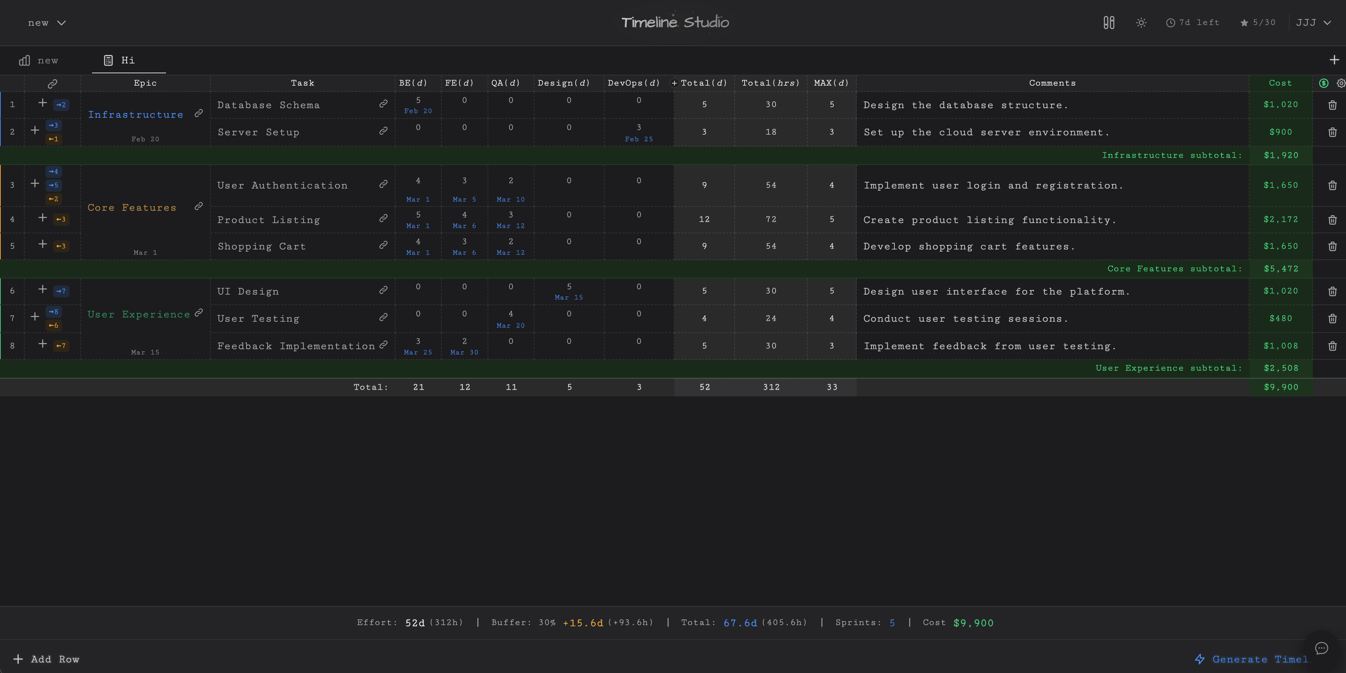Viewport: 1346px width, 673px height.
Task: Open the JJJ account dropdown
Action: point(1313,23)
